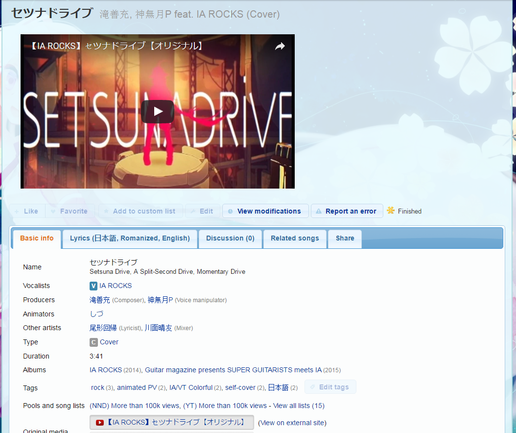Screen dimensions: 516x433
Task: Click the gray C cover-type icon
Action: click(x=94, y=342)
